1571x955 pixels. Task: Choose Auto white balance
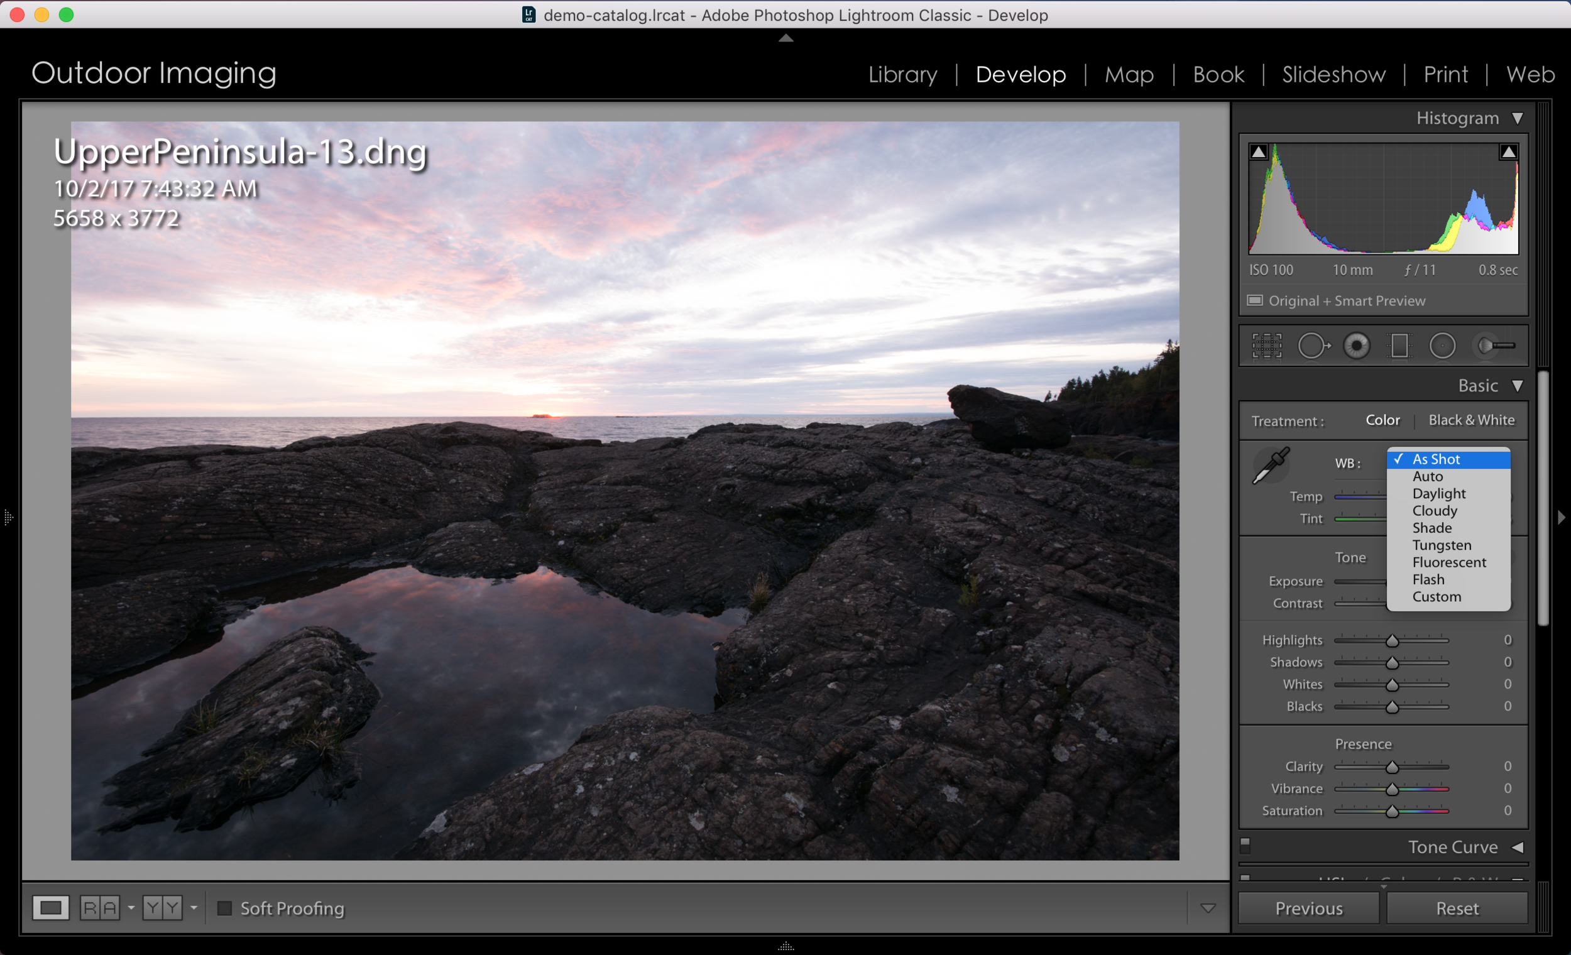(x=1448, y=477)
